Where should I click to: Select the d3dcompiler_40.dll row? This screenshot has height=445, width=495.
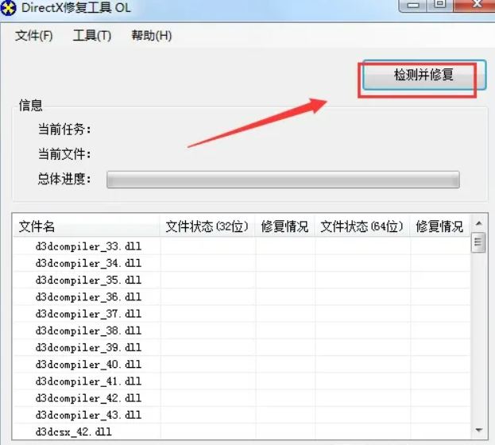[x=242, y=365]
